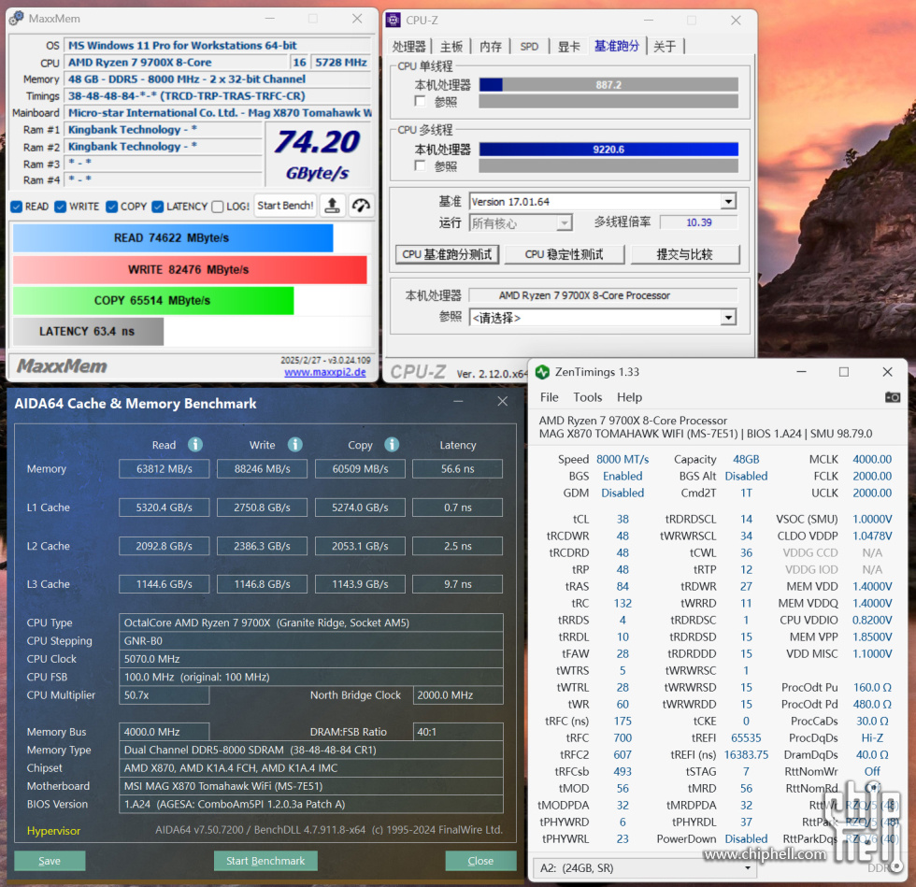The height and width of the screenshot is (887, 916).
Task: Toggle the LATENCY checkbox in MaxxMem
Action: coord(157,207)
